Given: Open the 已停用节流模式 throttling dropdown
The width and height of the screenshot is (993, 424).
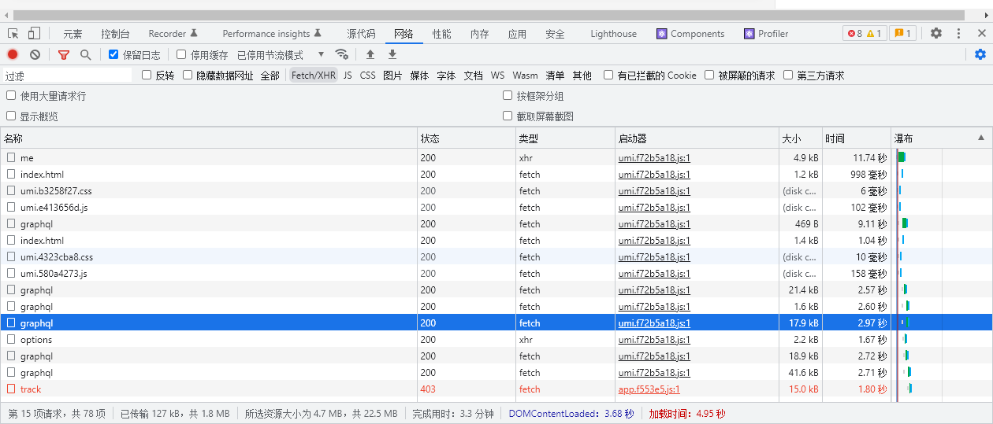Looking at the screenshot, I should (x=281, y=55).
